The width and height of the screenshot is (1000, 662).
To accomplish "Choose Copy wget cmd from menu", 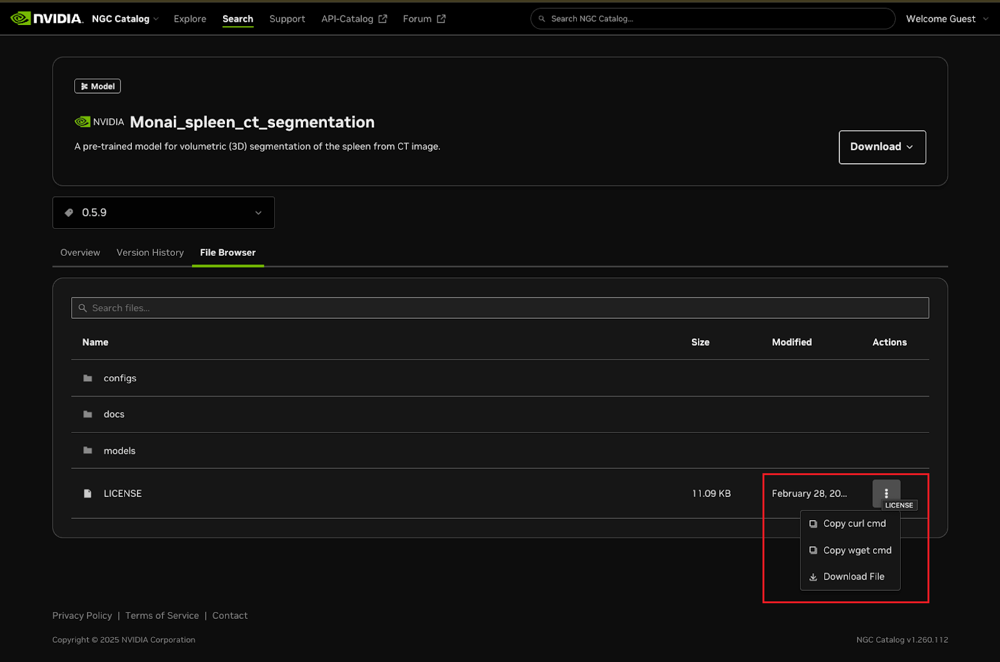I will click(850, 550).
